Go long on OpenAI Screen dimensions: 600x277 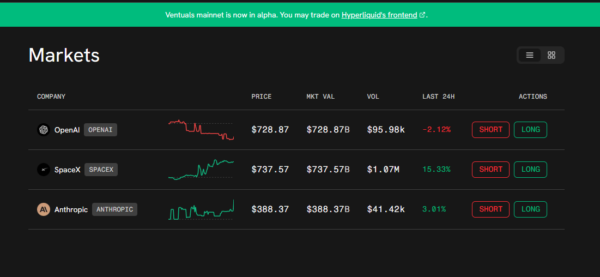tap(530, 130)
